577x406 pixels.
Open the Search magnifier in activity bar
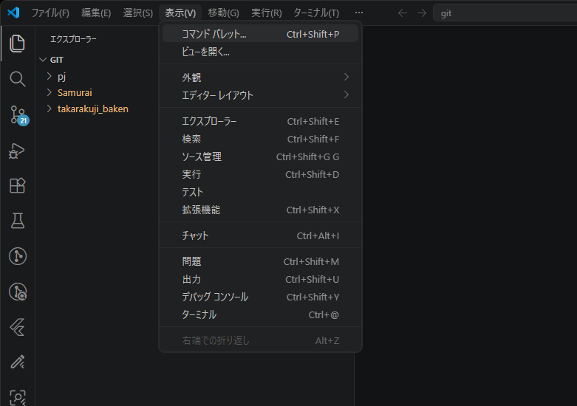pos(17,79)
